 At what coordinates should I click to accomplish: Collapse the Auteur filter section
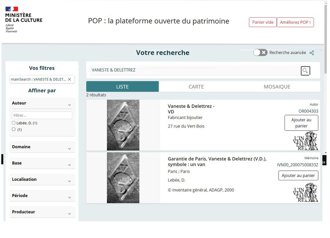(x=42, y=103)
